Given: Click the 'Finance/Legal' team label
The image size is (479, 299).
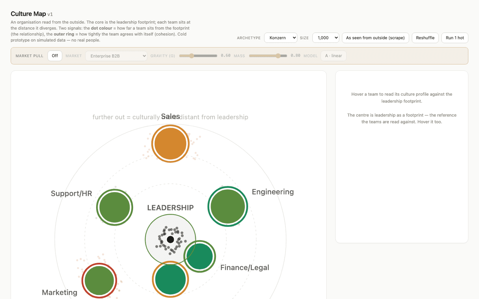Looking at the screenshot, I should click(245, 268).
